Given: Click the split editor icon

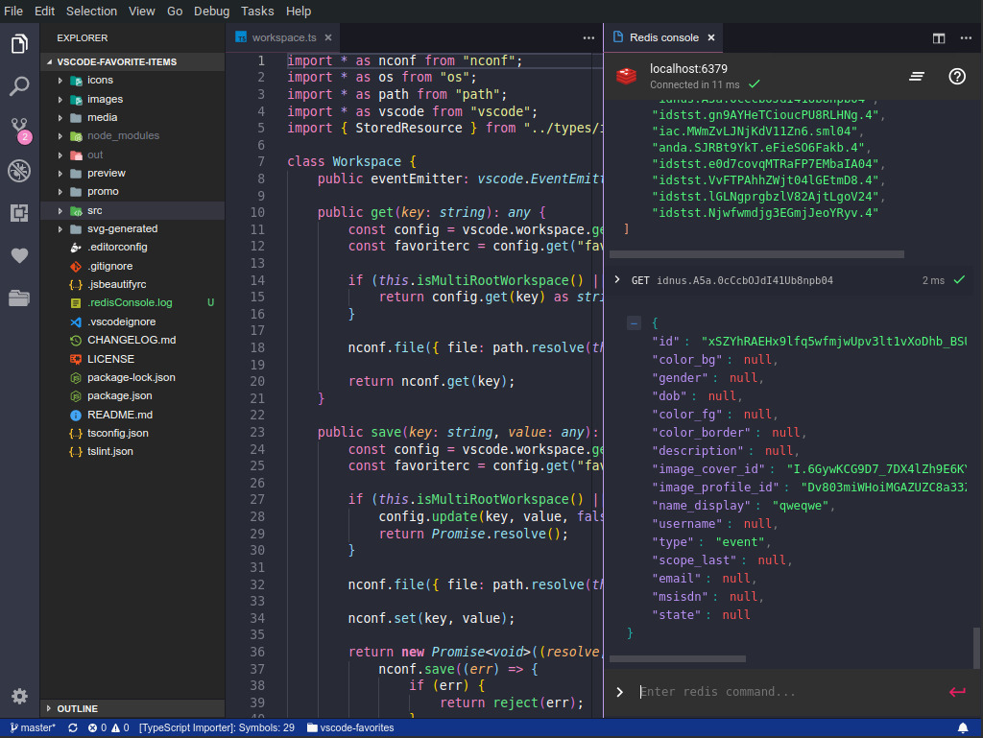Looking at the screenshot, I should click(939, 38).
